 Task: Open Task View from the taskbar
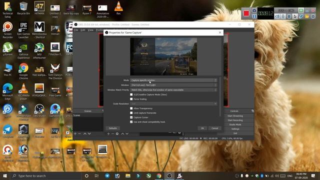(96, 175)
